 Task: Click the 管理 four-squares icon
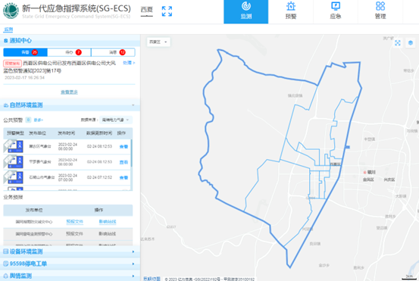tap(380, 6)
